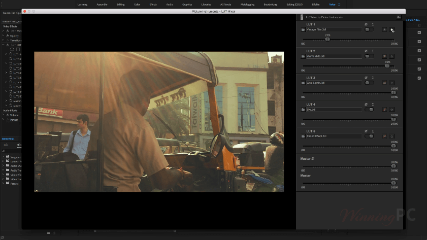Viewport: 427px width, 240px height.
Task: Expand the Panner audio effect
Action: (x=3, y=120)
